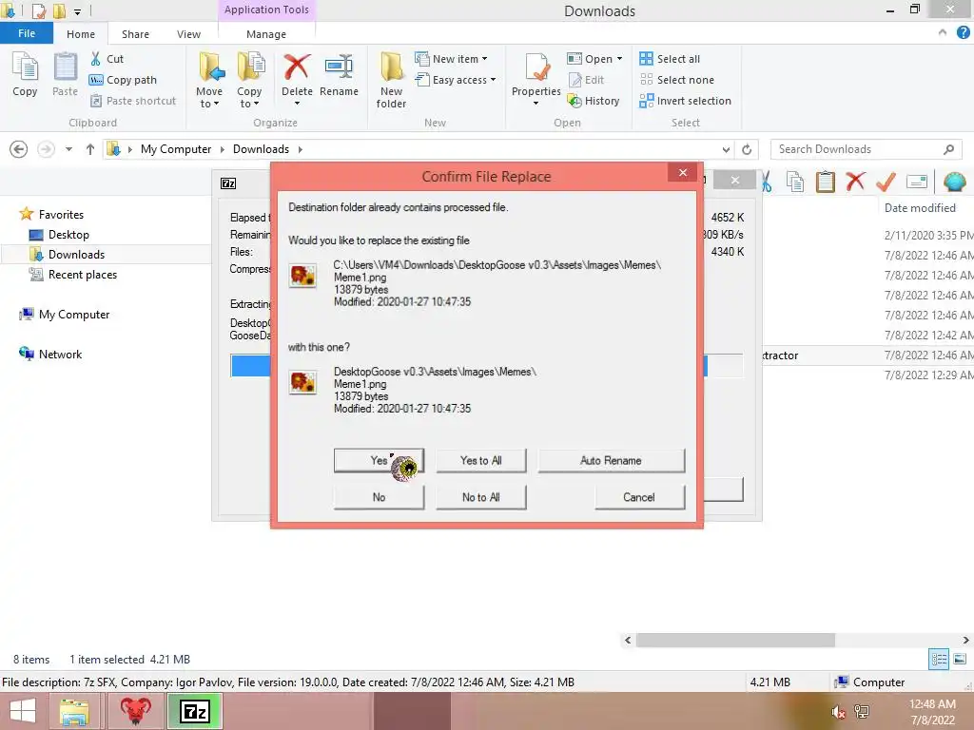Click Edit in the Open group
974x730 pixels.
586,80
